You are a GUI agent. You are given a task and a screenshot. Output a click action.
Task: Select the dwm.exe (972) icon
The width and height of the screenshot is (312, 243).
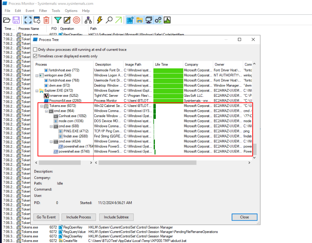pyautogui.click(x=46, y=86)
